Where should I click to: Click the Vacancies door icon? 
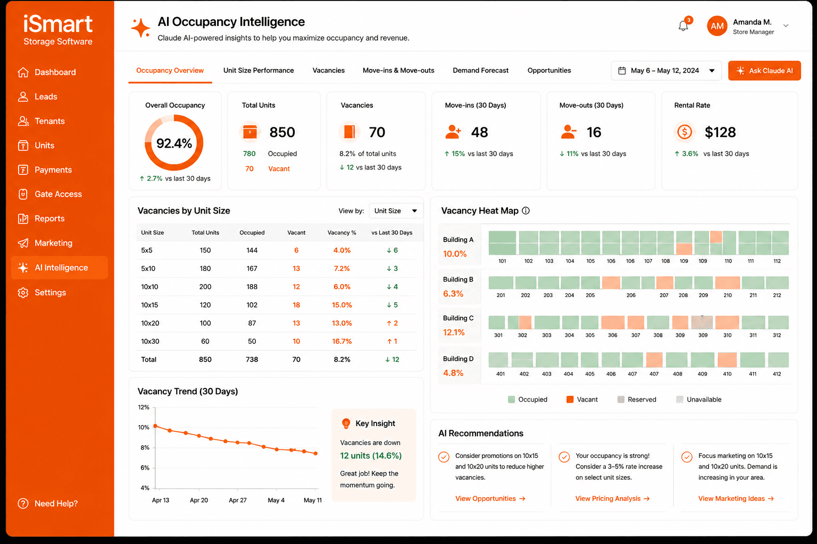[x=349, y=132]
